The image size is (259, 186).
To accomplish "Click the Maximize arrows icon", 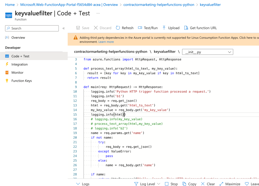I will [221, 184].
